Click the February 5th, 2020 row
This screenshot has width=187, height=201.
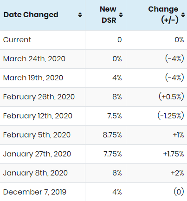pos(93,135)
